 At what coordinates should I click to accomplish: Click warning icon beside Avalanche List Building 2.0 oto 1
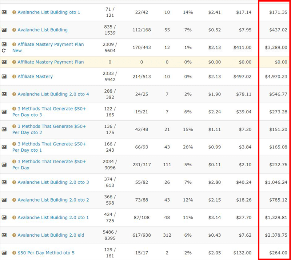tap(14, 217)
